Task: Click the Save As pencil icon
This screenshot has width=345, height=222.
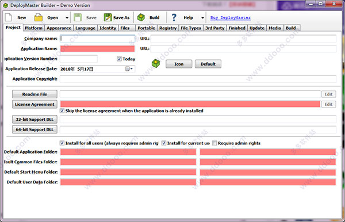Action: (108, 17)
